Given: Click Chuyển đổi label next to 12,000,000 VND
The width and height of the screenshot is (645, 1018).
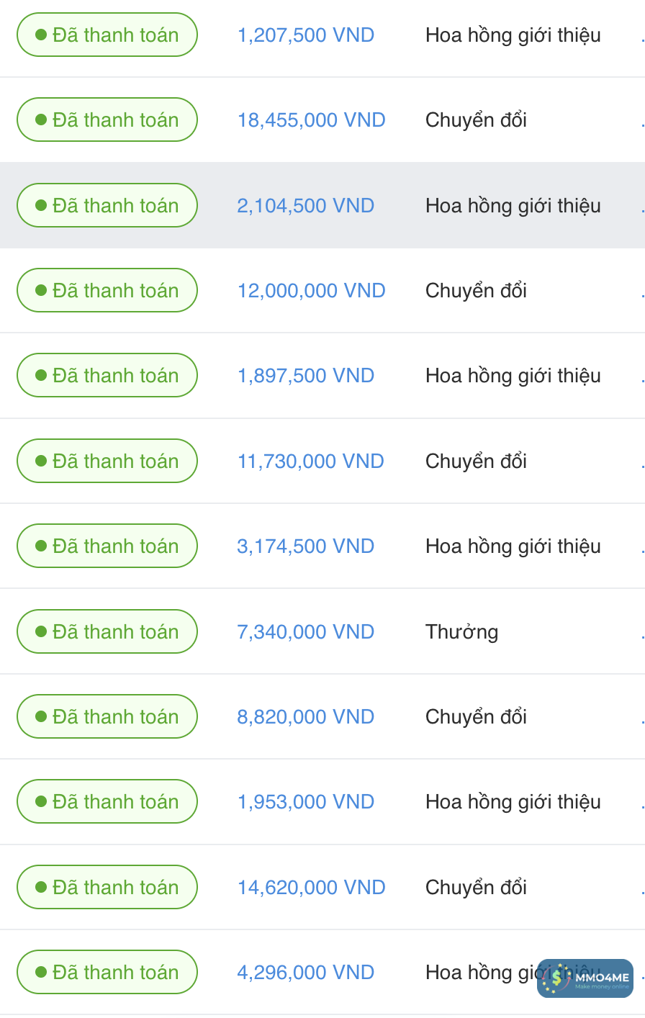Looking at the screenshot, I should click(476, 291).
